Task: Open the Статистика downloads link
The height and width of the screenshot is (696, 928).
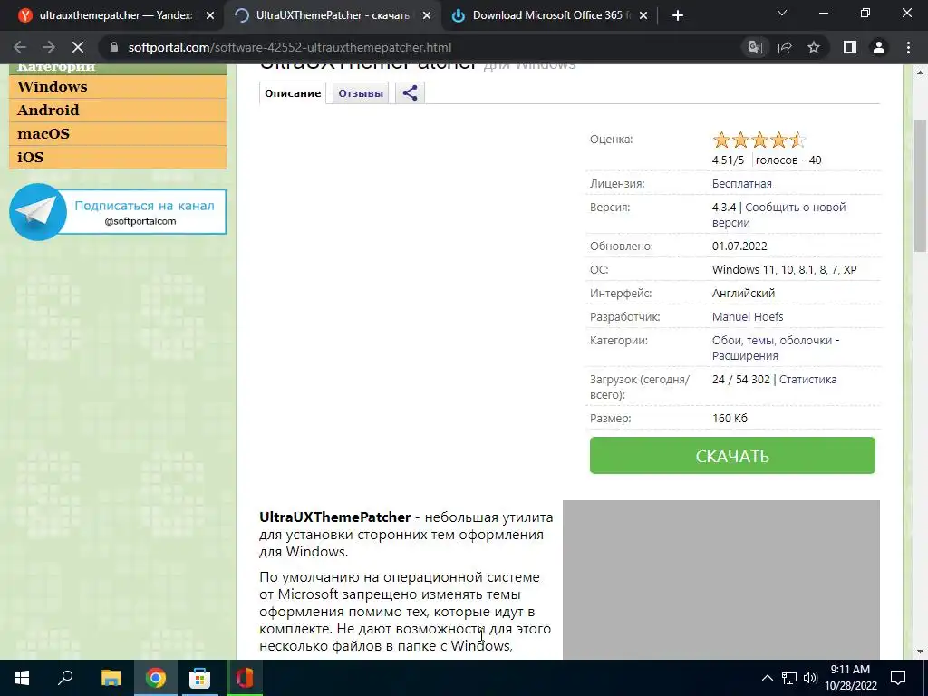Action: 807,380
